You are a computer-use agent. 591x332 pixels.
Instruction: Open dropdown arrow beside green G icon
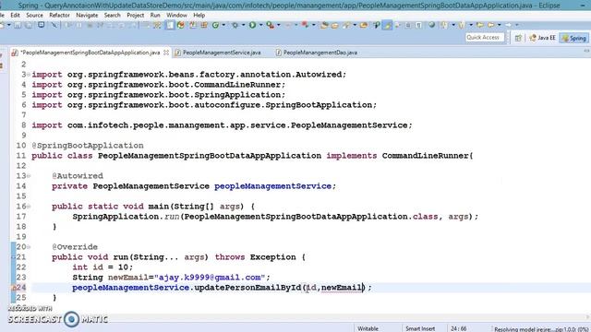click(x=223, y=25)
